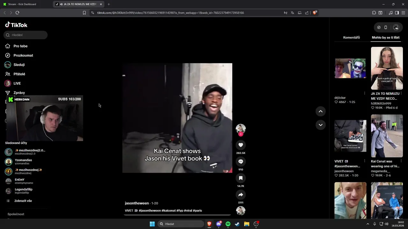
Task: Open #paris hashtag link
Action: coord(197,211)
